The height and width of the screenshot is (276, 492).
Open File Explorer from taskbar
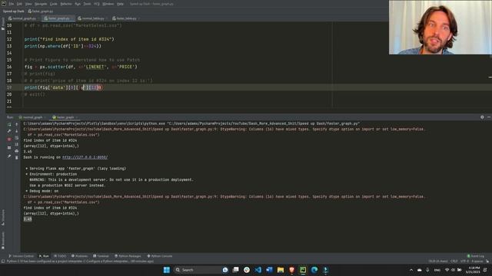coord(281,270)
